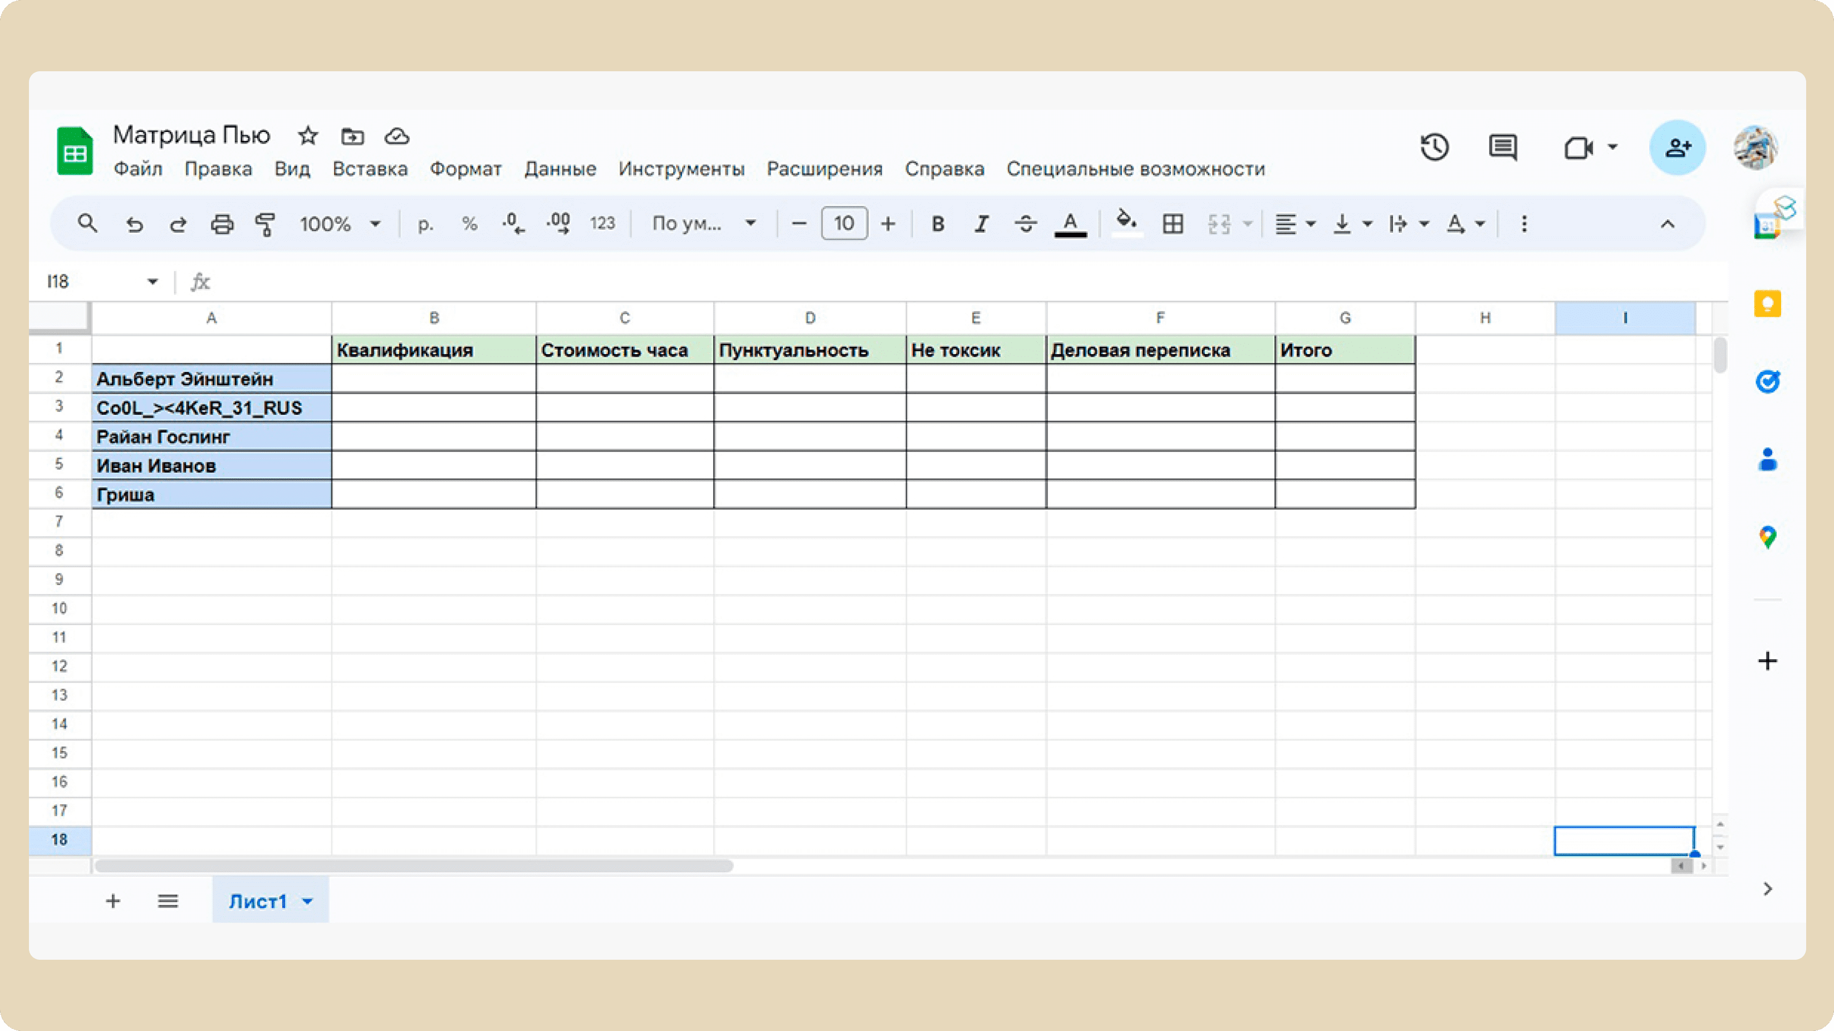Open the Данные menu
The image size is (1834, 1031).
[x=560, y=169]
